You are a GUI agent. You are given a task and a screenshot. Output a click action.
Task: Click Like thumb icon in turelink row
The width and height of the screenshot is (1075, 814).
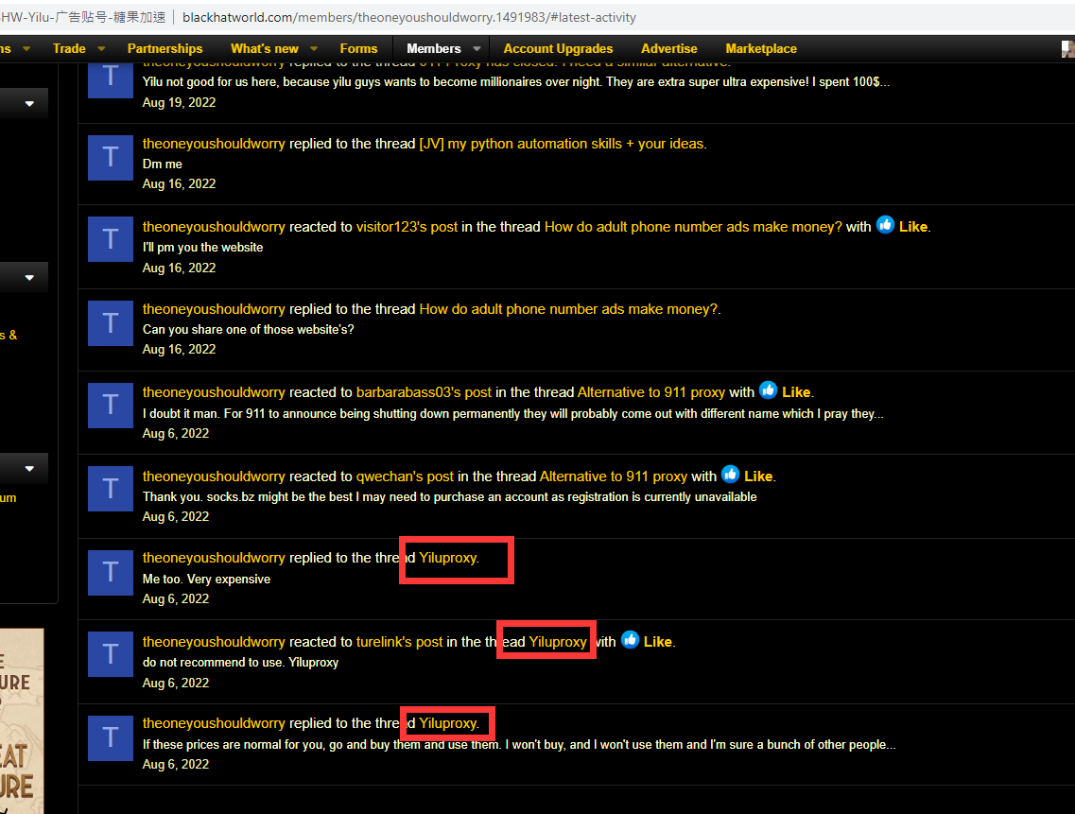click(630, 640)
